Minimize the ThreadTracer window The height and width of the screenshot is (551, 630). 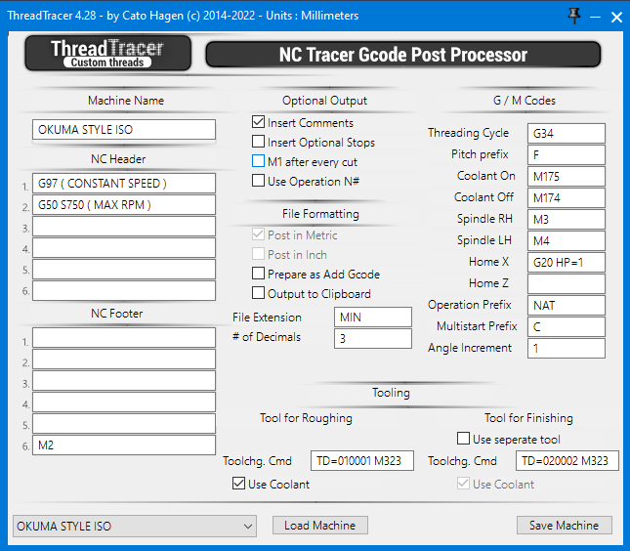(x=595, y=17)
